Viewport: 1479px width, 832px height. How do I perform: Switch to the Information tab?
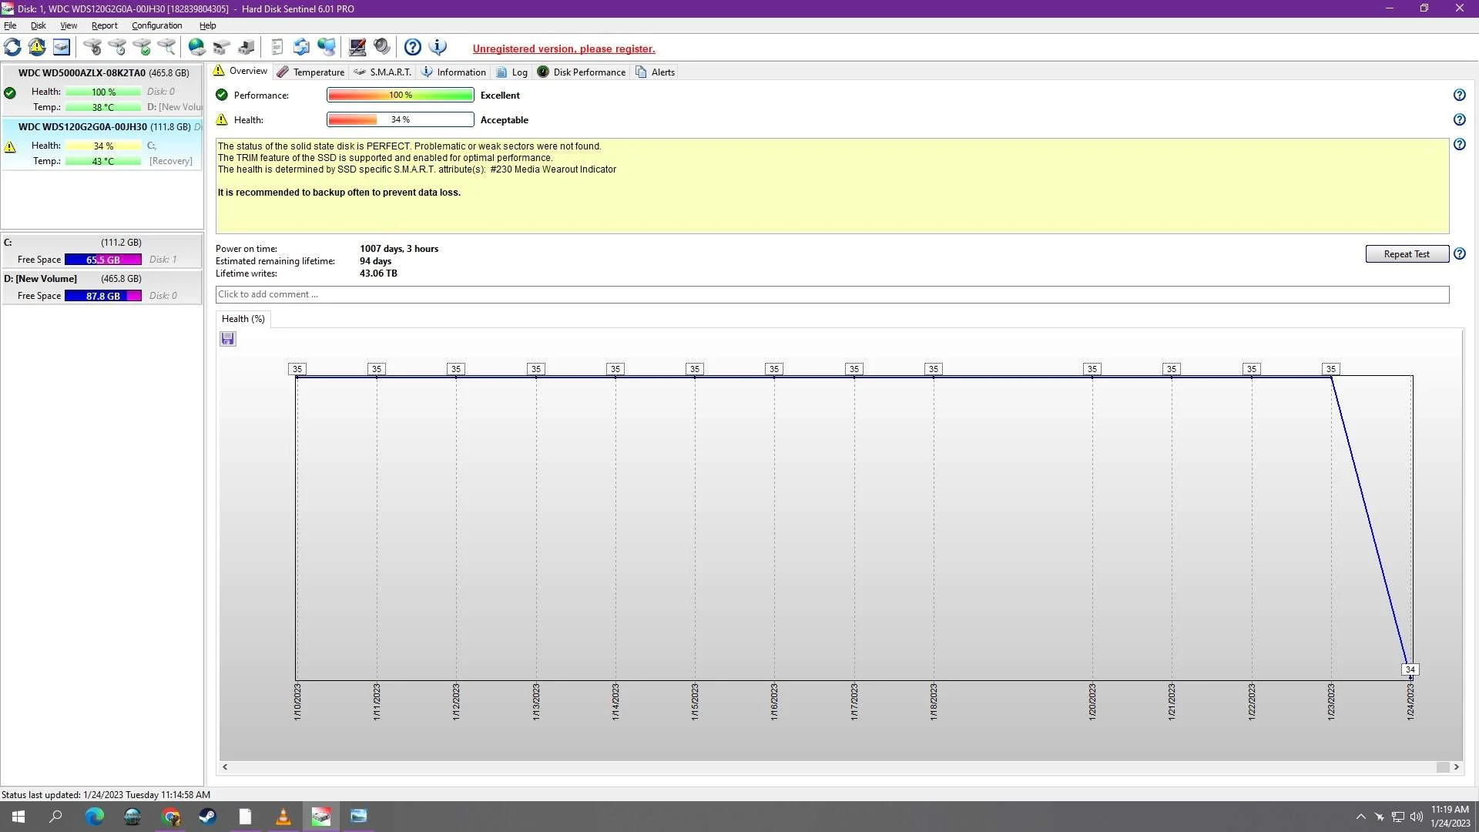pos(454,72)
